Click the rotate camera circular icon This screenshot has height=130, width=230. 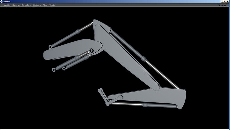[x=225, y=5]
